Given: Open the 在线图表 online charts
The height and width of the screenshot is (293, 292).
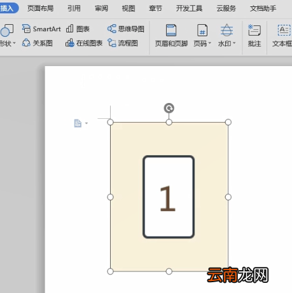Looking at the screenshot, I should tap(84, 43).
